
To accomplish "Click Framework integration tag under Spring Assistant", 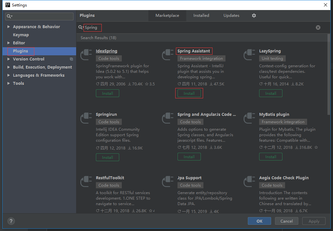I will point(201,58).
